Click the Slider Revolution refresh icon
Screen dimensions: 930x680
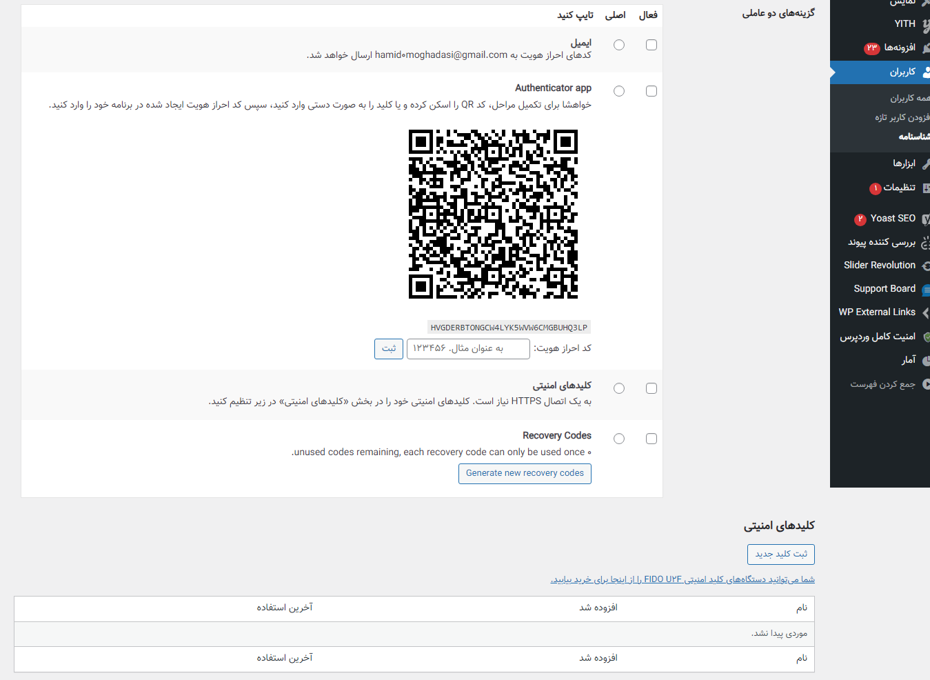click(926, 266)
